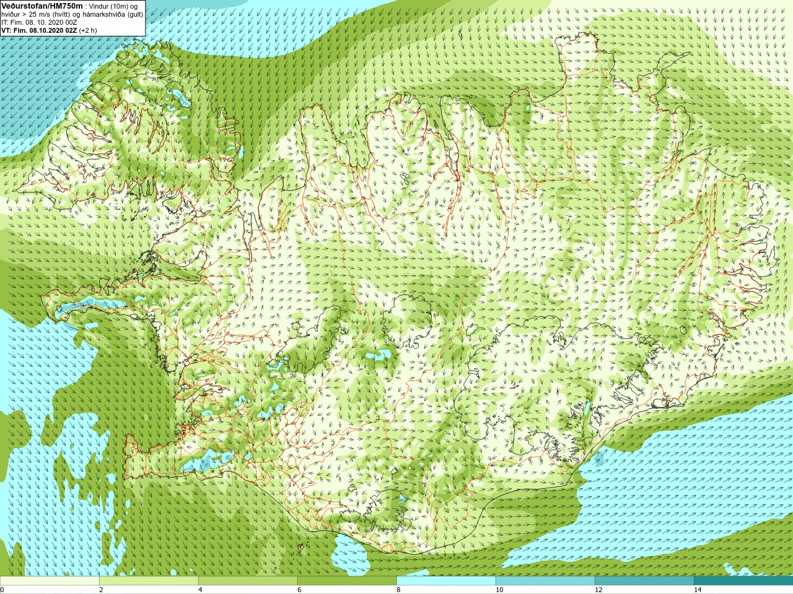Click the legend scale label '2'
Screen dimensions: 793x594
pos(101,590)
